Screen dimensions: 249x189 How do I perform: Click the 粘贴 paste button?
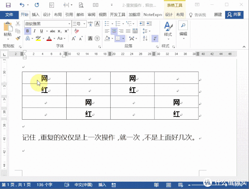click(7, 30)
